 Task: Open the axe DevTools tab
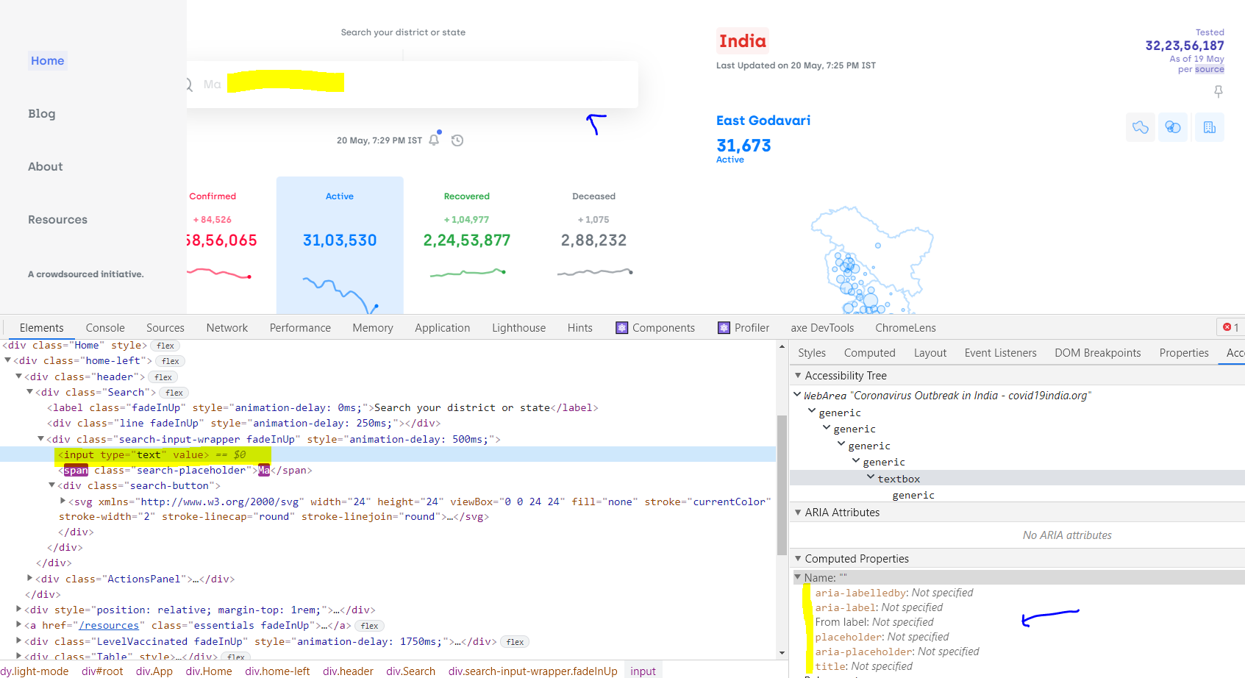coord(822,328)
